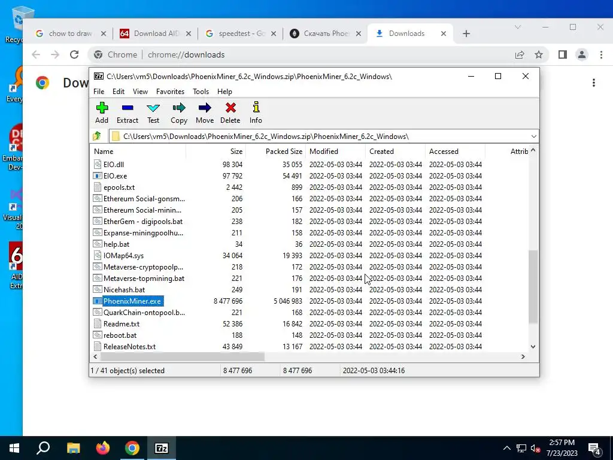The image size is (613, 460).
Task: Open the Windows Start menu
Action: point(14,448)
